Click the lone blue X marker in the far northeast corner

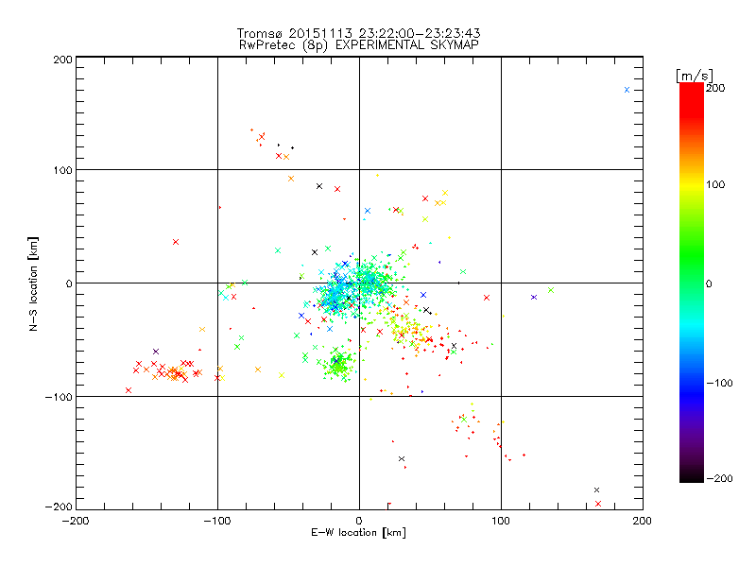(x=627, y=90)
